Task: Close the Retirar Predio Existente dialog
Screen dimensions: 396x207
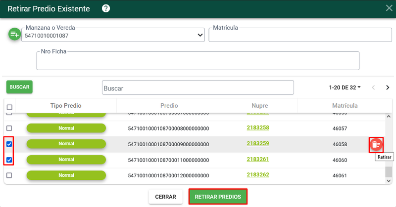Action: coord(389,8)
